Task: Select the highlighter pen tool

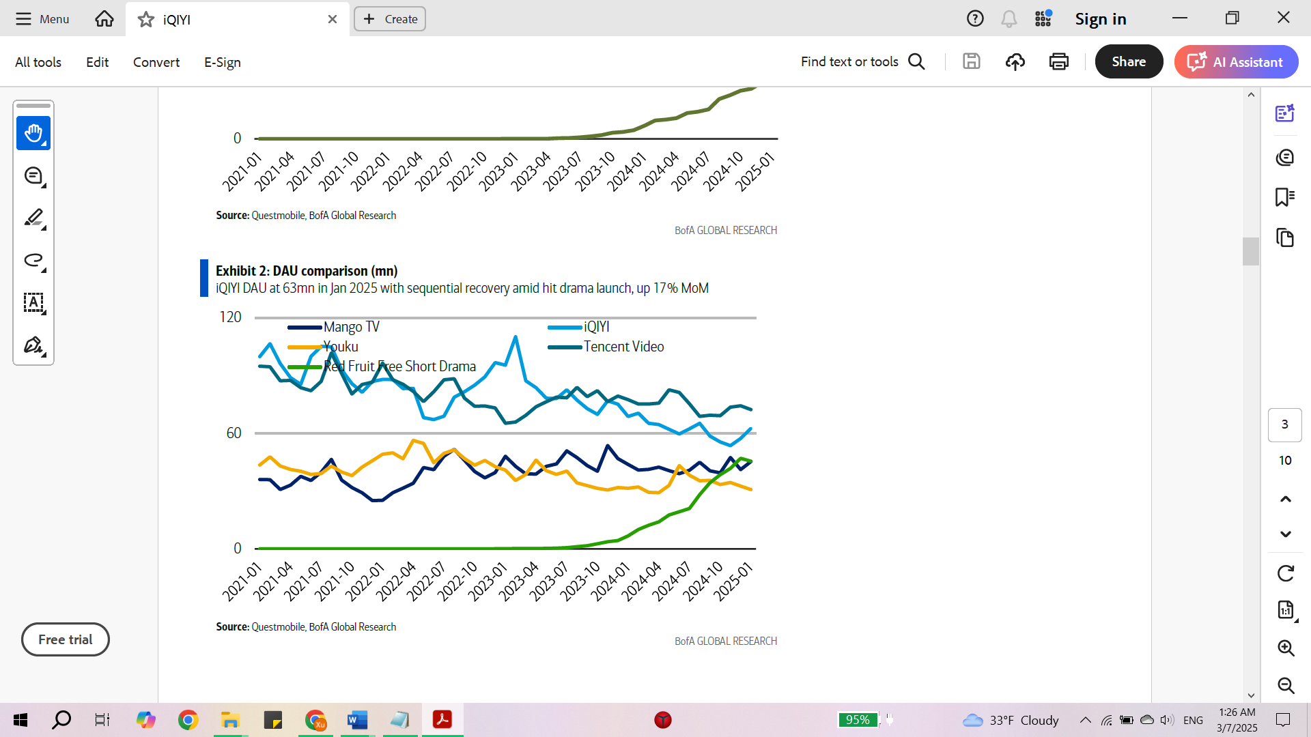Action: 33,218
